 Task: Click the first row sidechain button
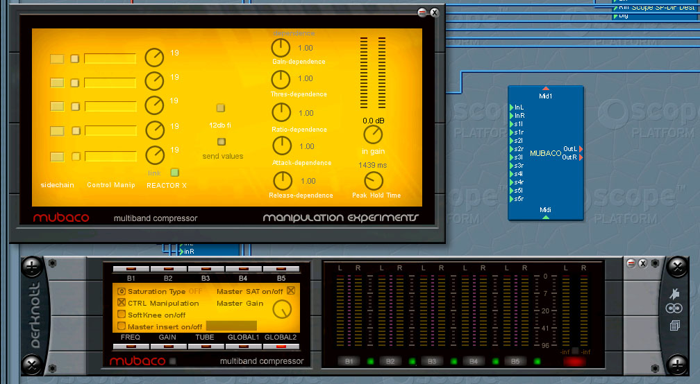(57, 59)
